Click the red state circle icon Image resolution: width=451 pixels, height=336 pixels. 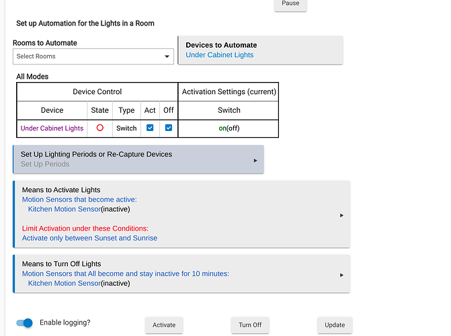point(99,128)
